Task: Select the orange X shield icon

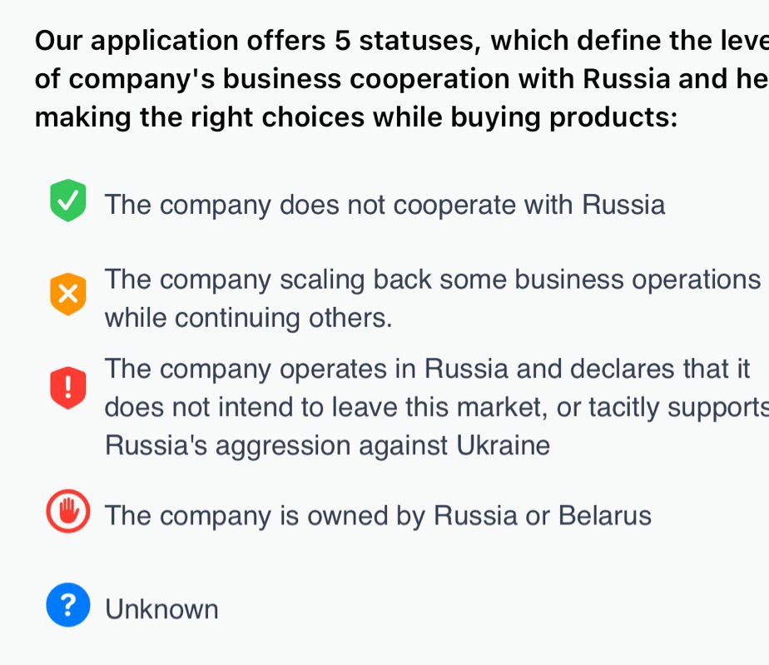Action: point(68,294)
